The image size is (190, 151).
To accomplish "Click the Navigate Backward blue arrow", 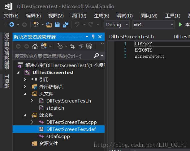I will 12,24.
